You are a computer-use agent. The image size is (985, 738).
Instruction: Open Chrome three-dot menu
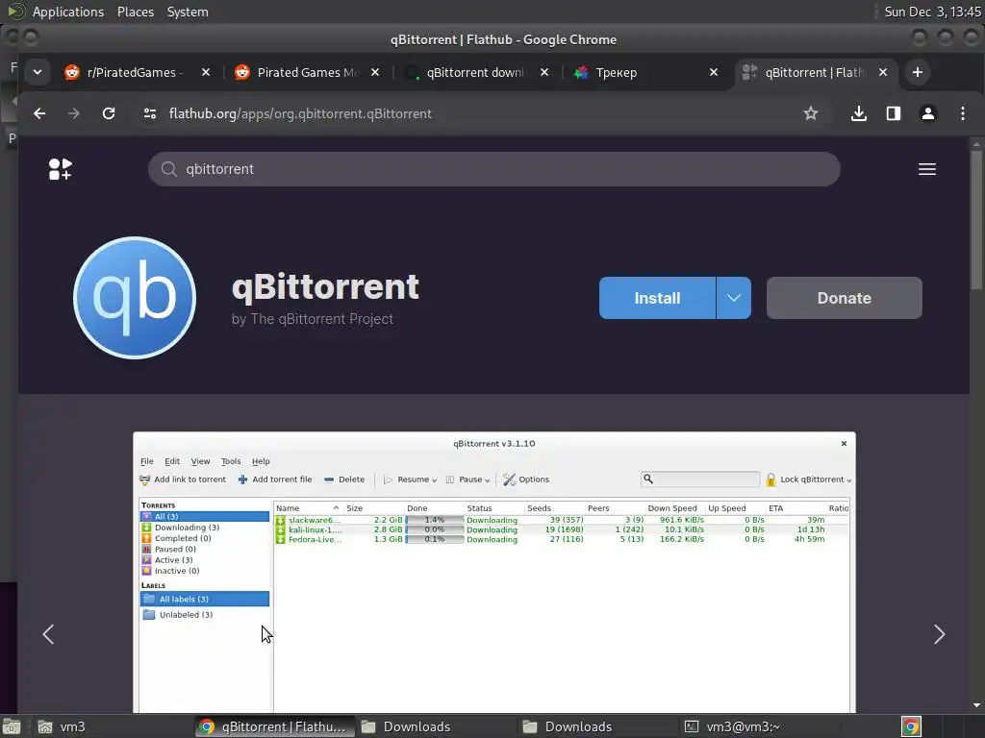tap(962, 113)
